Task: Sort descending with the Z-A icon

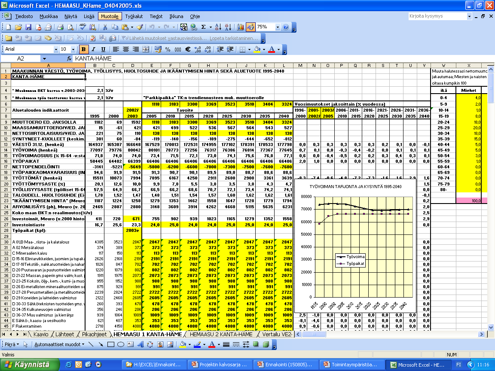Action: point(228,27)
